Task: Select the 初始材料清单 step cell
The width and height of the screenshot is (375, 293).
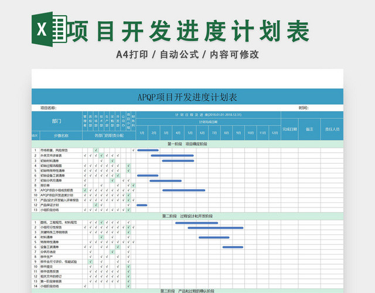Action: click(x=61, y=161)
